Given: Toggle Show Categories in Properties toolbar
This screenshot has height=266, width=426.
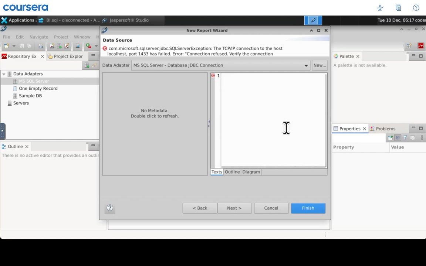Looking at the screenshot, I should click(x=398, y=138).
